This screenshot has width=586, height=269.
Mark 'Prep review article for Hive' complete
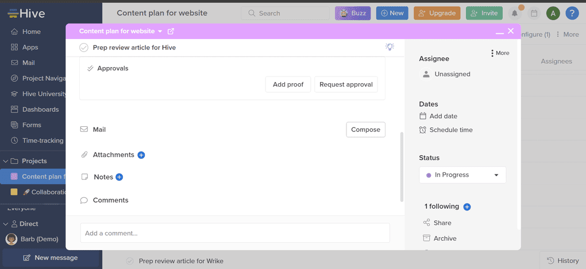(84, 48)
